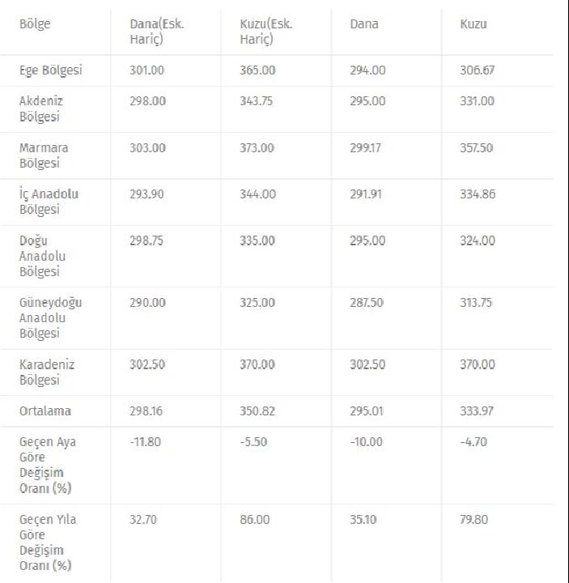Click the Güneydoğu Anadolu Bölgesi label
This screenshot has height=583, width=569.
tap(50, 318)
